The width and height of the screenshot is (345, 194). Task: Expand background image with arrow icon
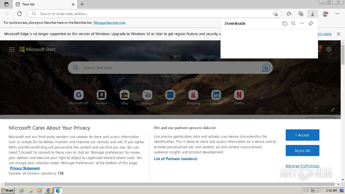pyautogui.click(x=333, y=110)
